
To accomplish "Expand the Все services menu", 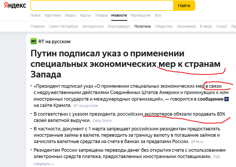I will (158, 15).
